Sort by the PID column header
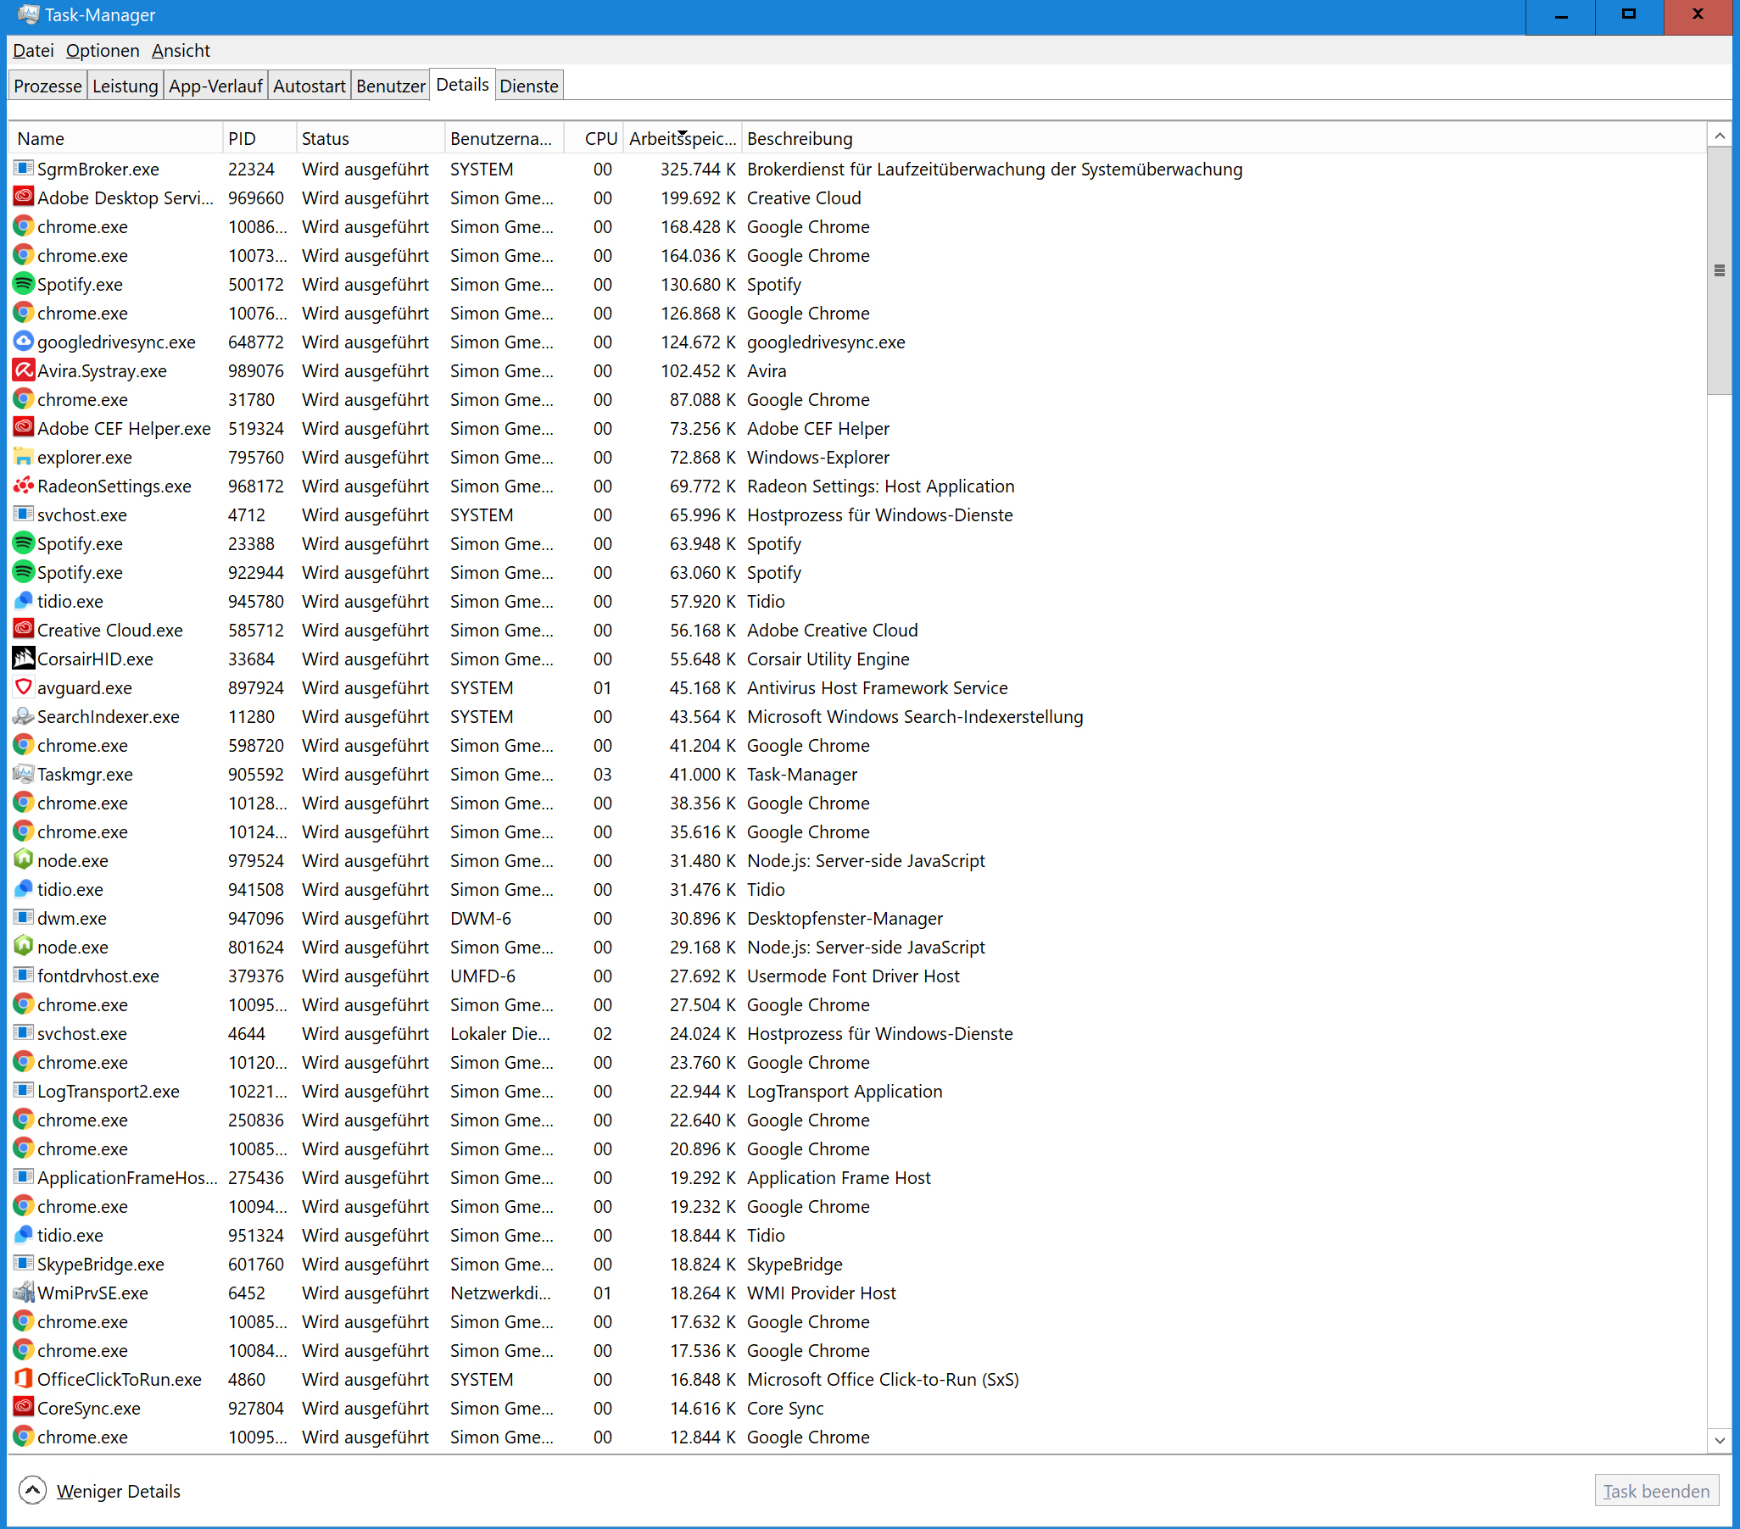Viewport: 1740px width, 1529px height. pos(259,138)
